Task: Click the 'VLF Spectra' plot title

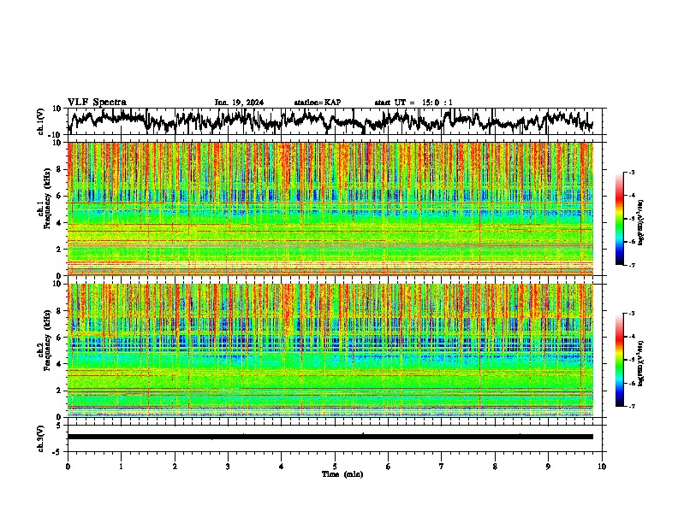Action: coord(97,103)
